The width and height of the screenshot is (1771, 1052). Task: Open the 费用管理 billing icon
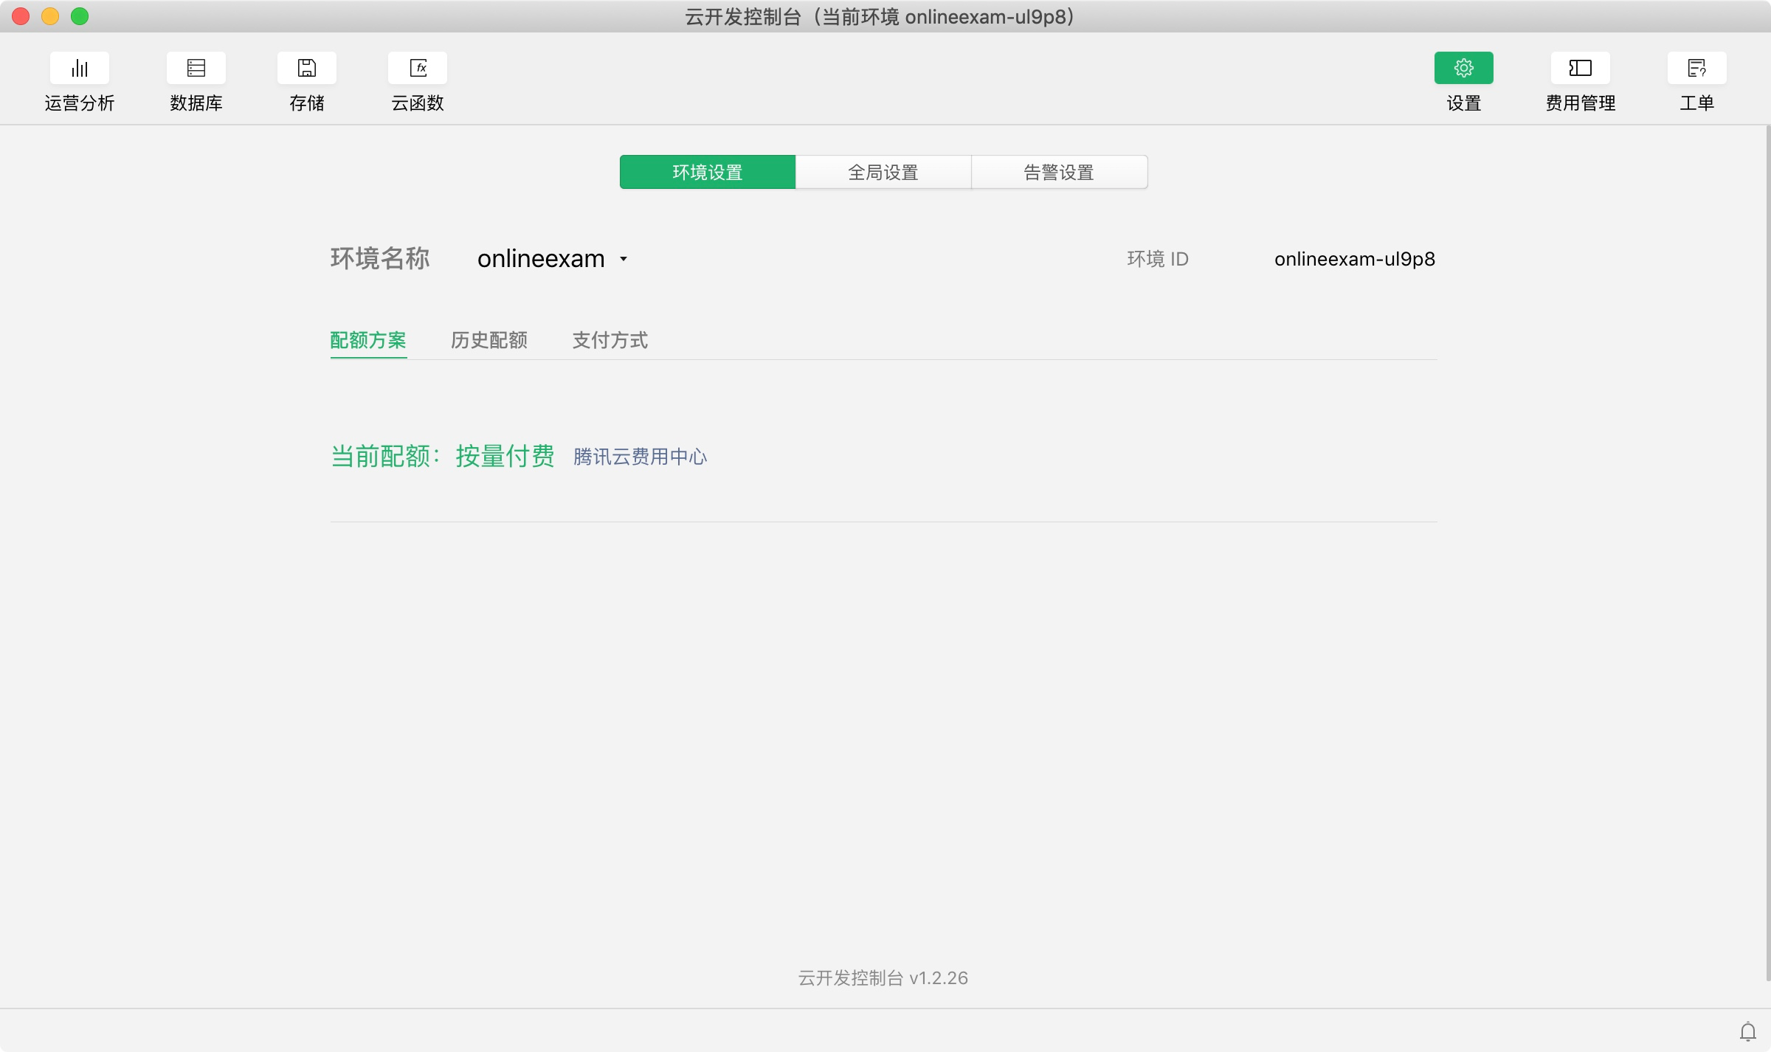[1580, 69]
